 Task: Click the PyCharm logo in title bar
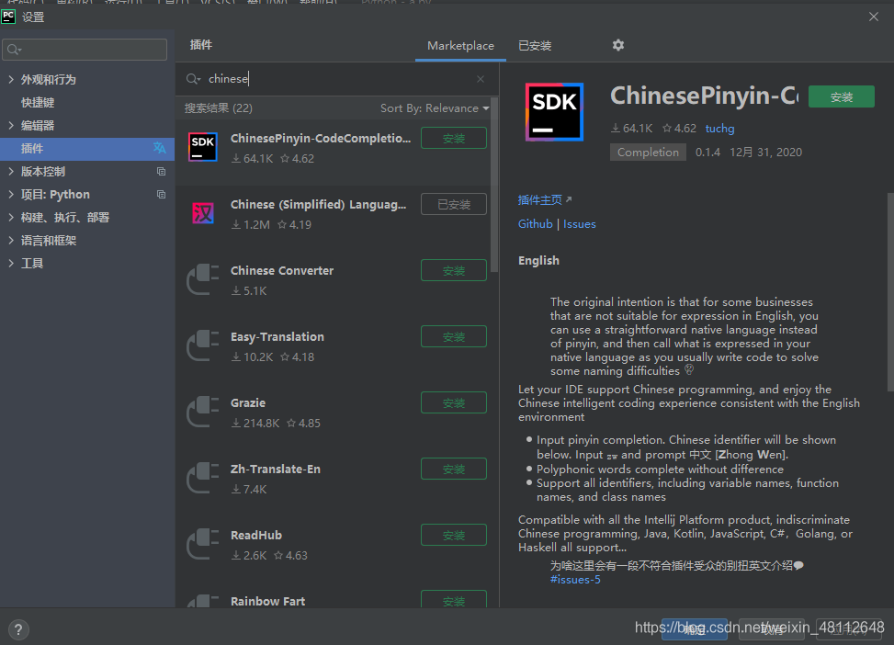(8, 17)
